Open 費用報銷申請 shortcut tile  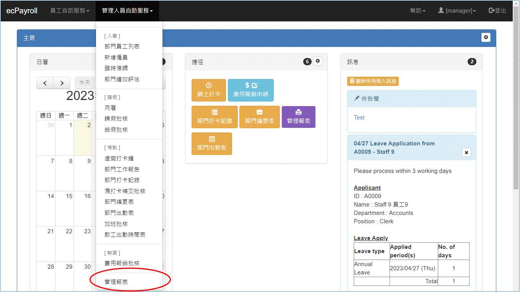pos(251,90)
